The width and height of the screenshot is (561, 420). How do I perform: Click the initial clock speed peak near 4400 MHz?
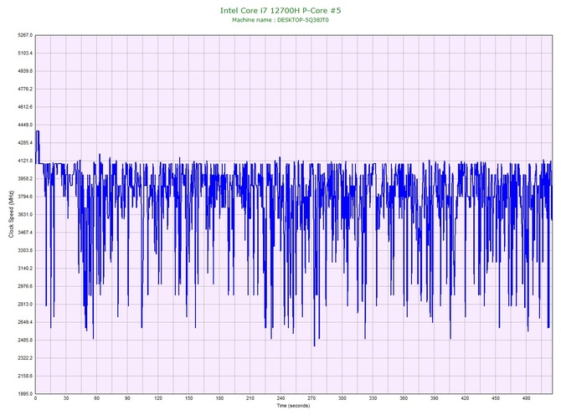(x=38, y=131)
